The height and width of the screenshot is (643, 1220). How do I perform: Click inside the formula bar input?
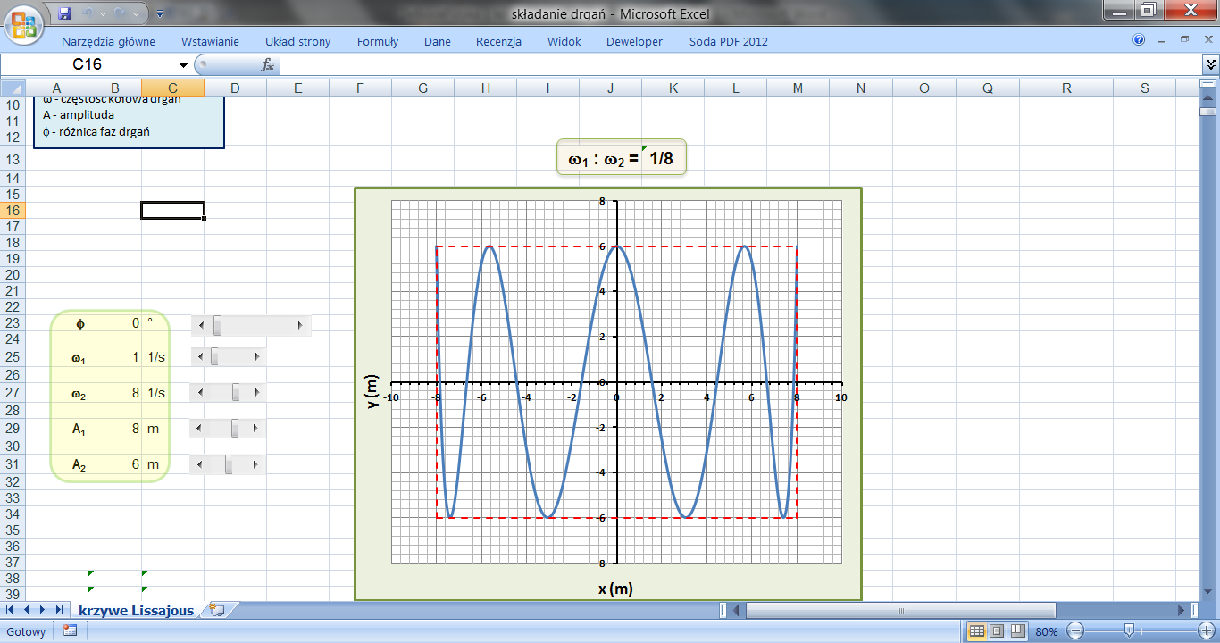point(741,64)
